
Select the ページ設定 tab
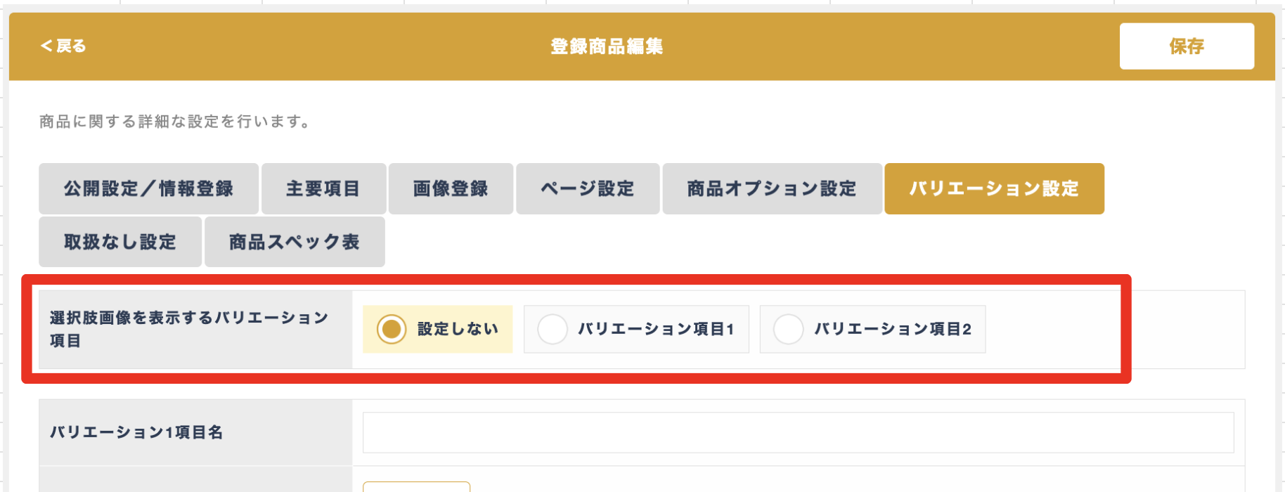(x=588, y=188)
